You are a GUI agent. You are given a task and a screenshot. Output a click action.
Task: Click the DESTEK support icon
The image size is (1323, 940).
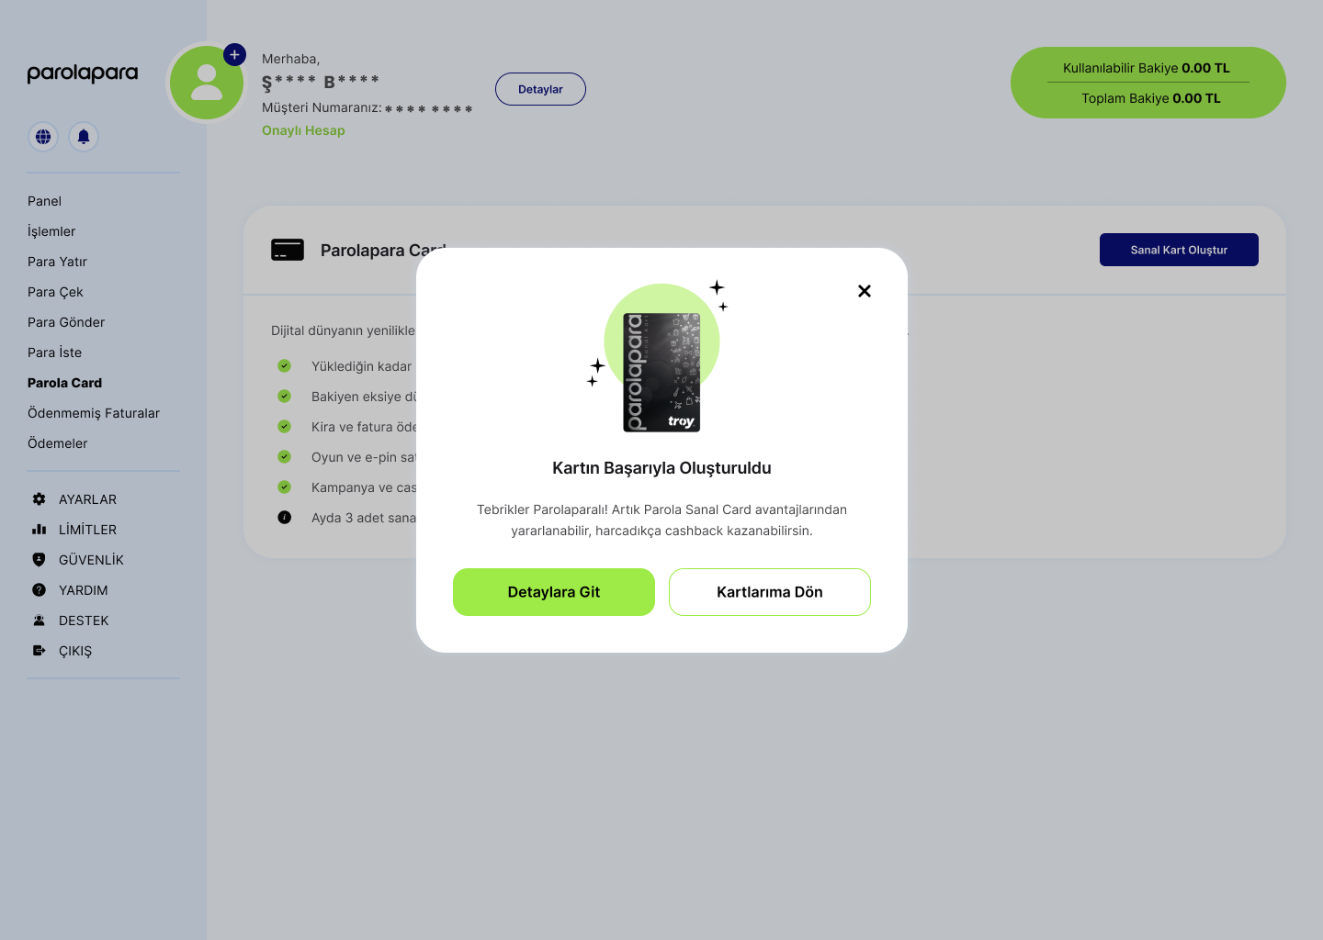point(39,621)
